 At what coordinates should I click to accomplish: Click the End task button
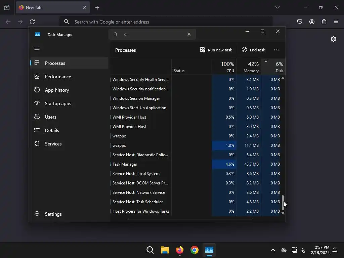[253, 50]
